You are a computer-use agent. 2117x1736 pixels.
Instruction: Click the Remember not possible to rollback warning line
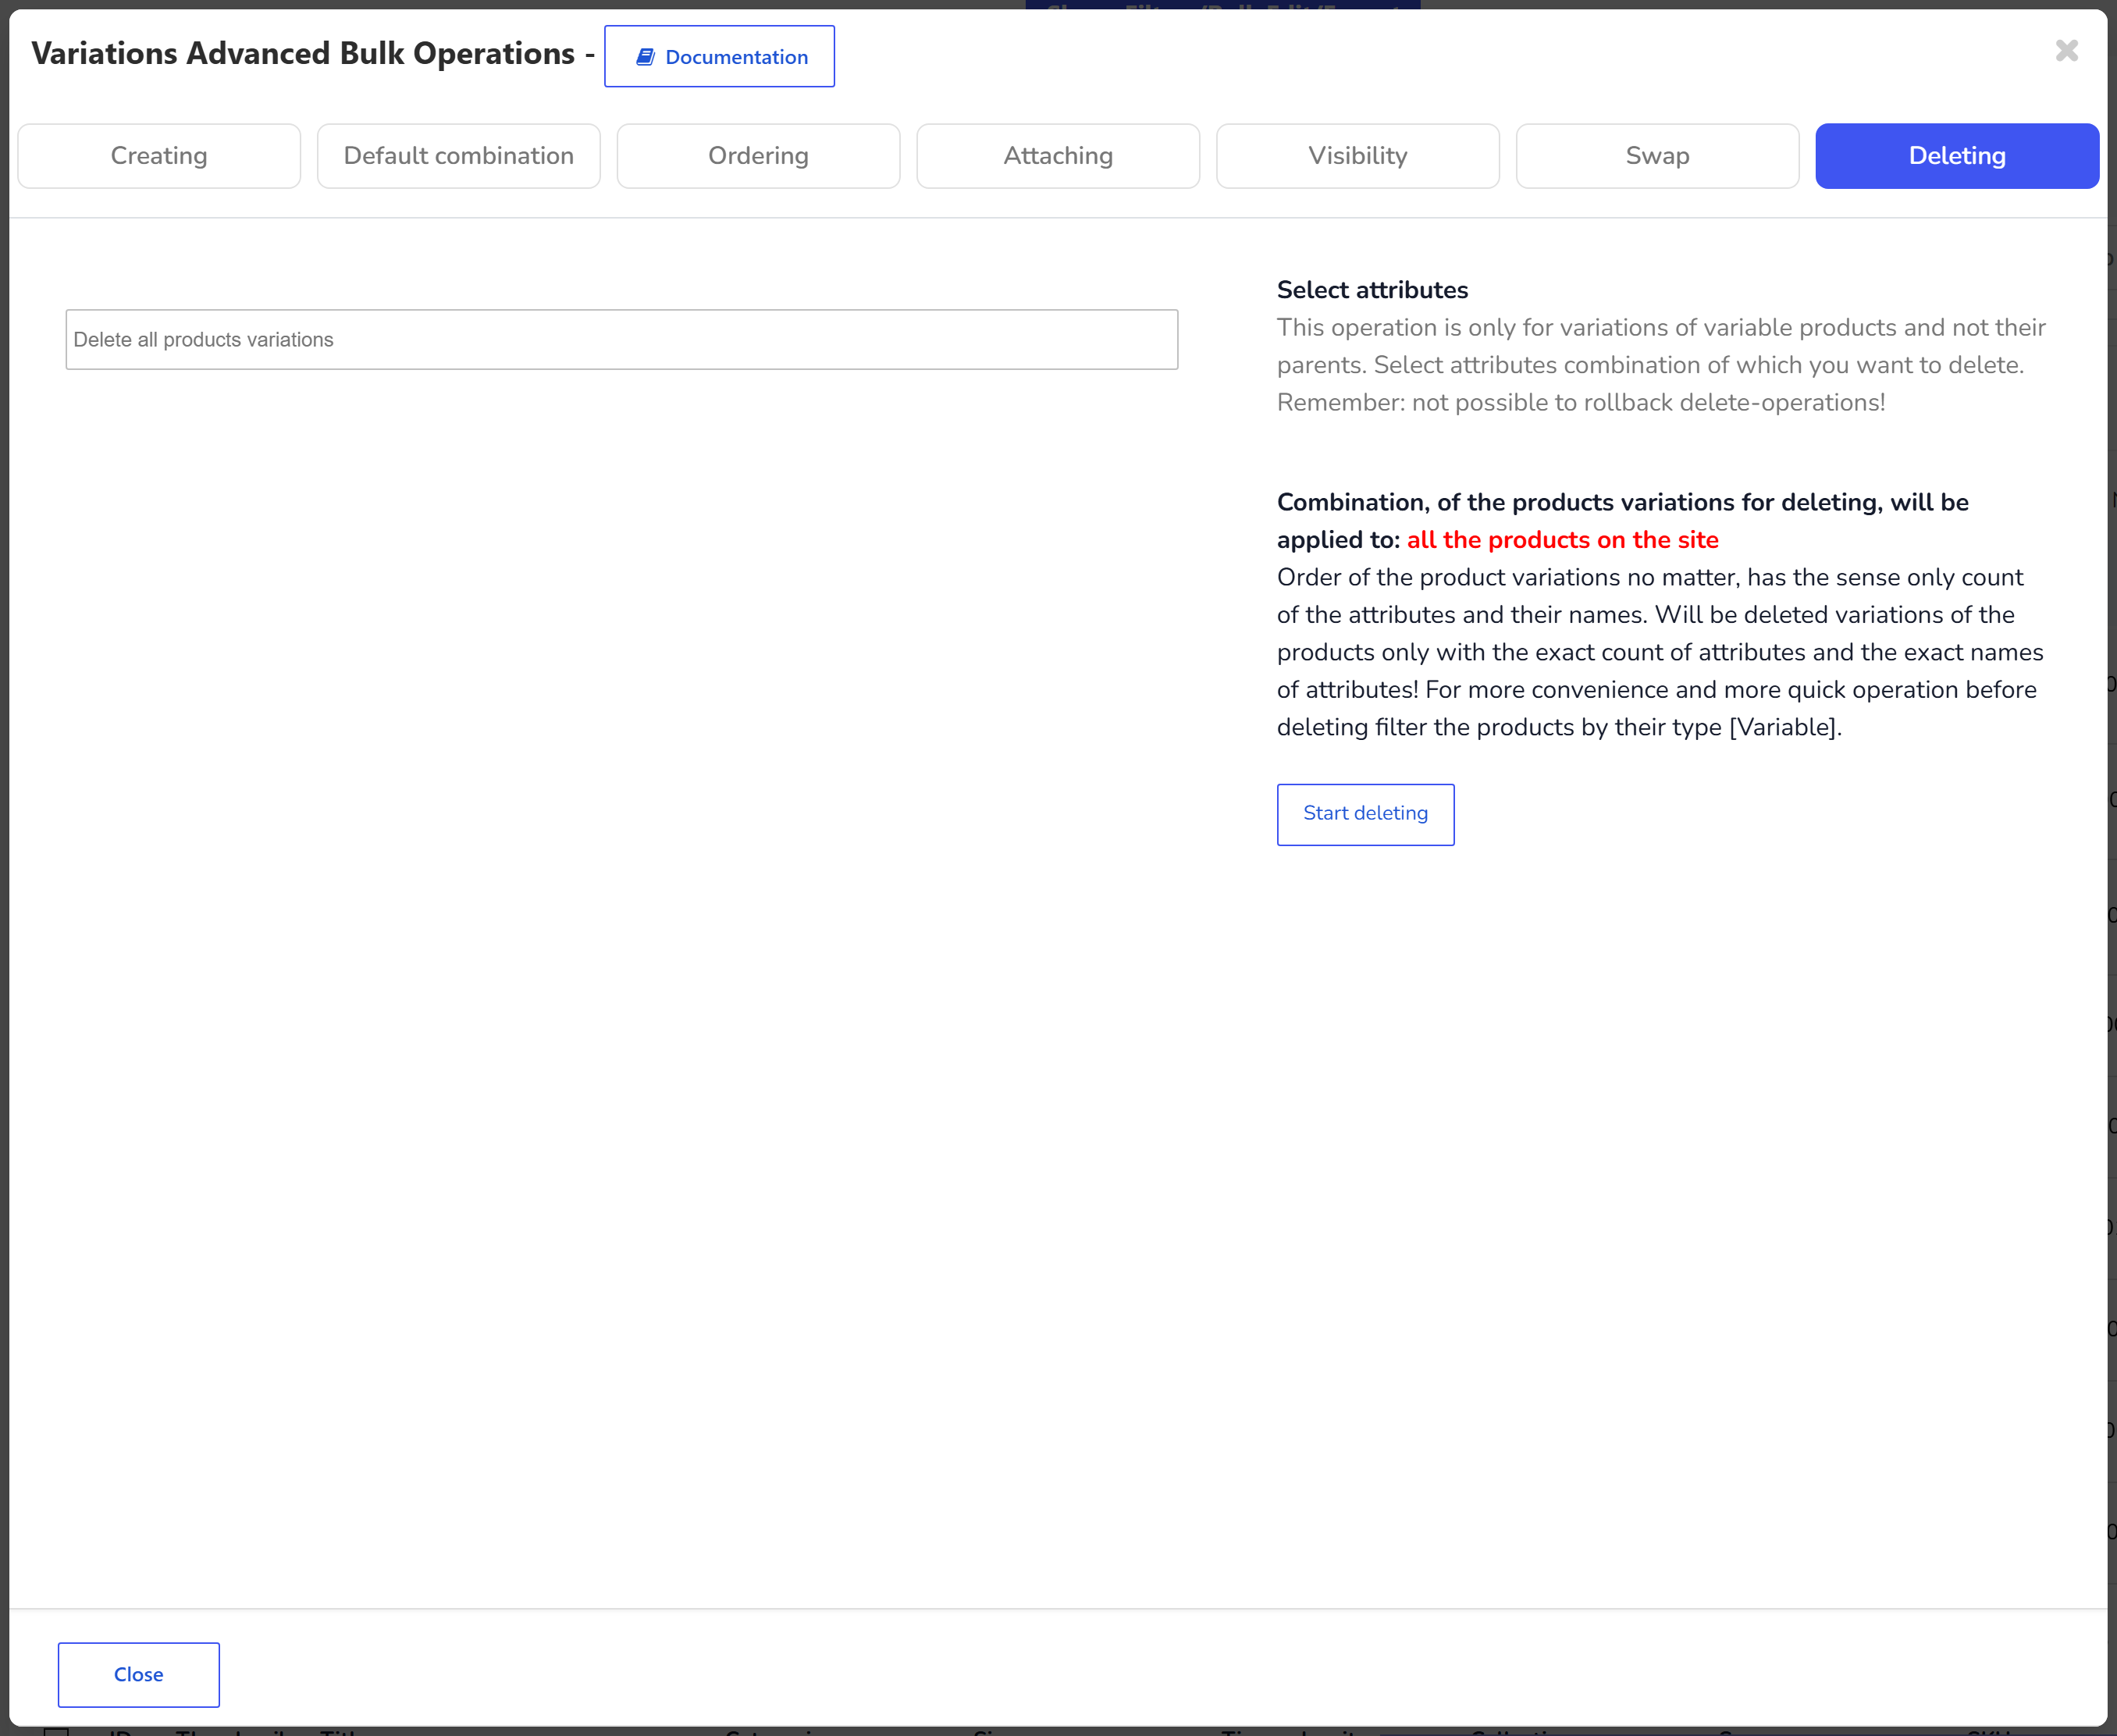pyautogui.click(x=1581, y=403)
